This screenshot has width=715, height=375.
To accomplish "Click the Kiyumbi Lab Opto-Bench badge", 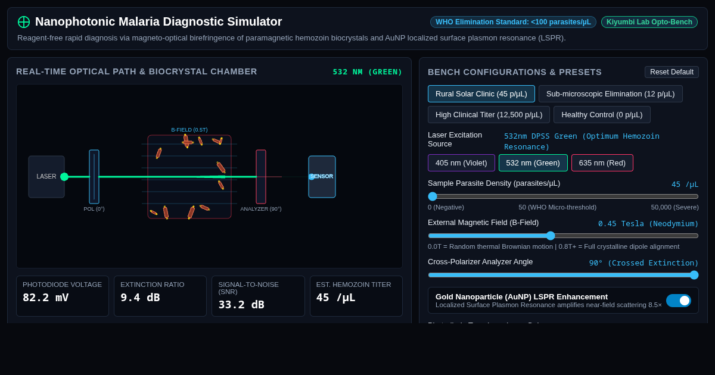I will coord(649,22).
